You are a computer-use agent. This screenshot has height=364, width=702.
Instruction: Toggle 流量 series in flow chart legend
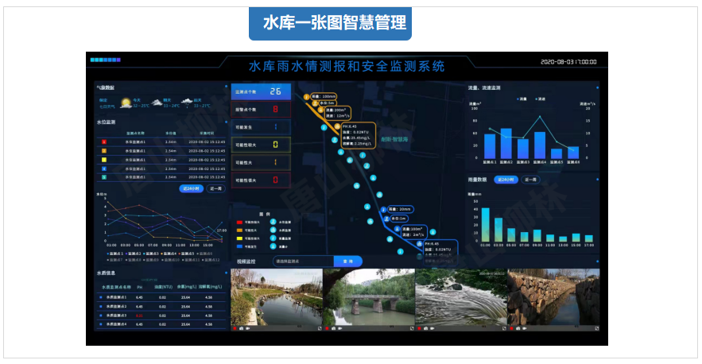coord(522,99)
